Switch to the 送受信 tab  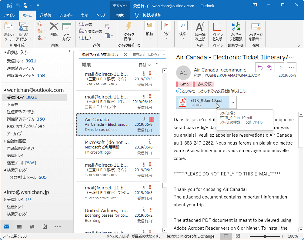pos(45,15)
